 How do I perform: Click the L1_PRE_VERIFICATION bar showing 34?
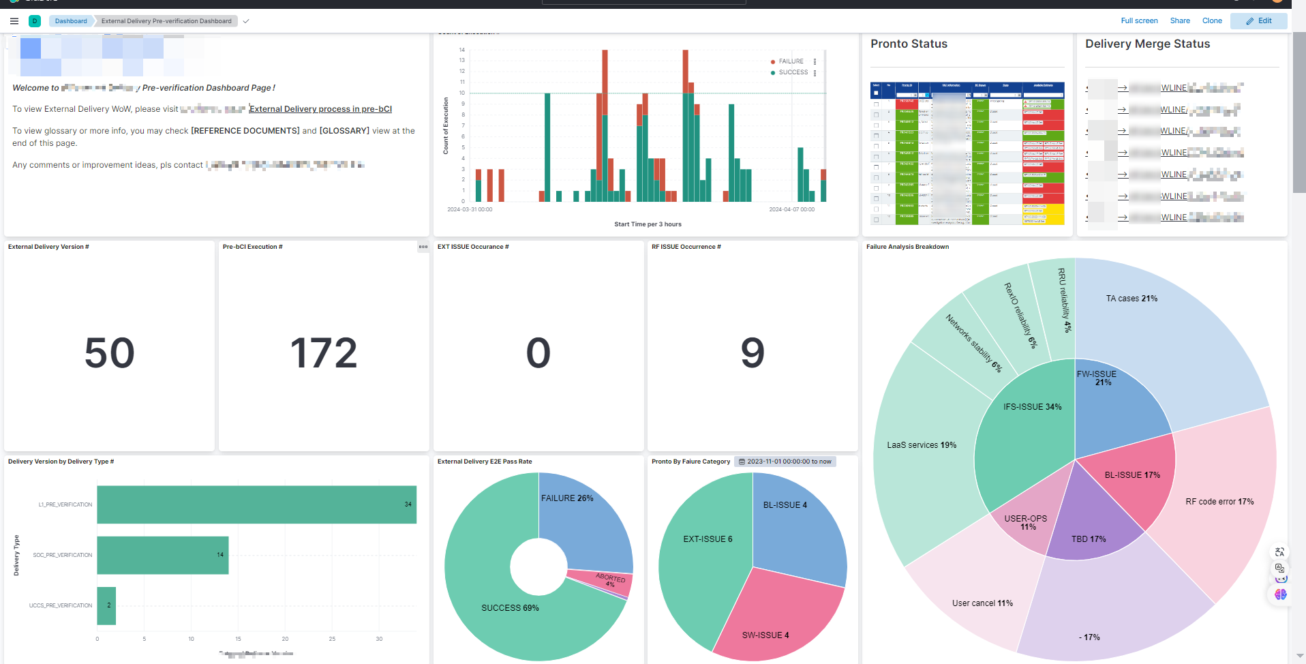256,504
